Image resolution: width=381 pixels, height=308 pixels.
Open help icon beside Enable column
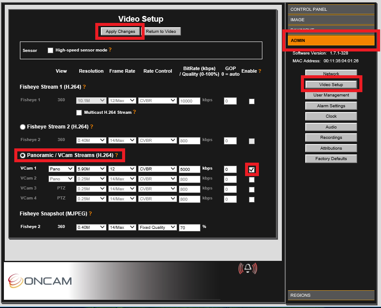260,71
